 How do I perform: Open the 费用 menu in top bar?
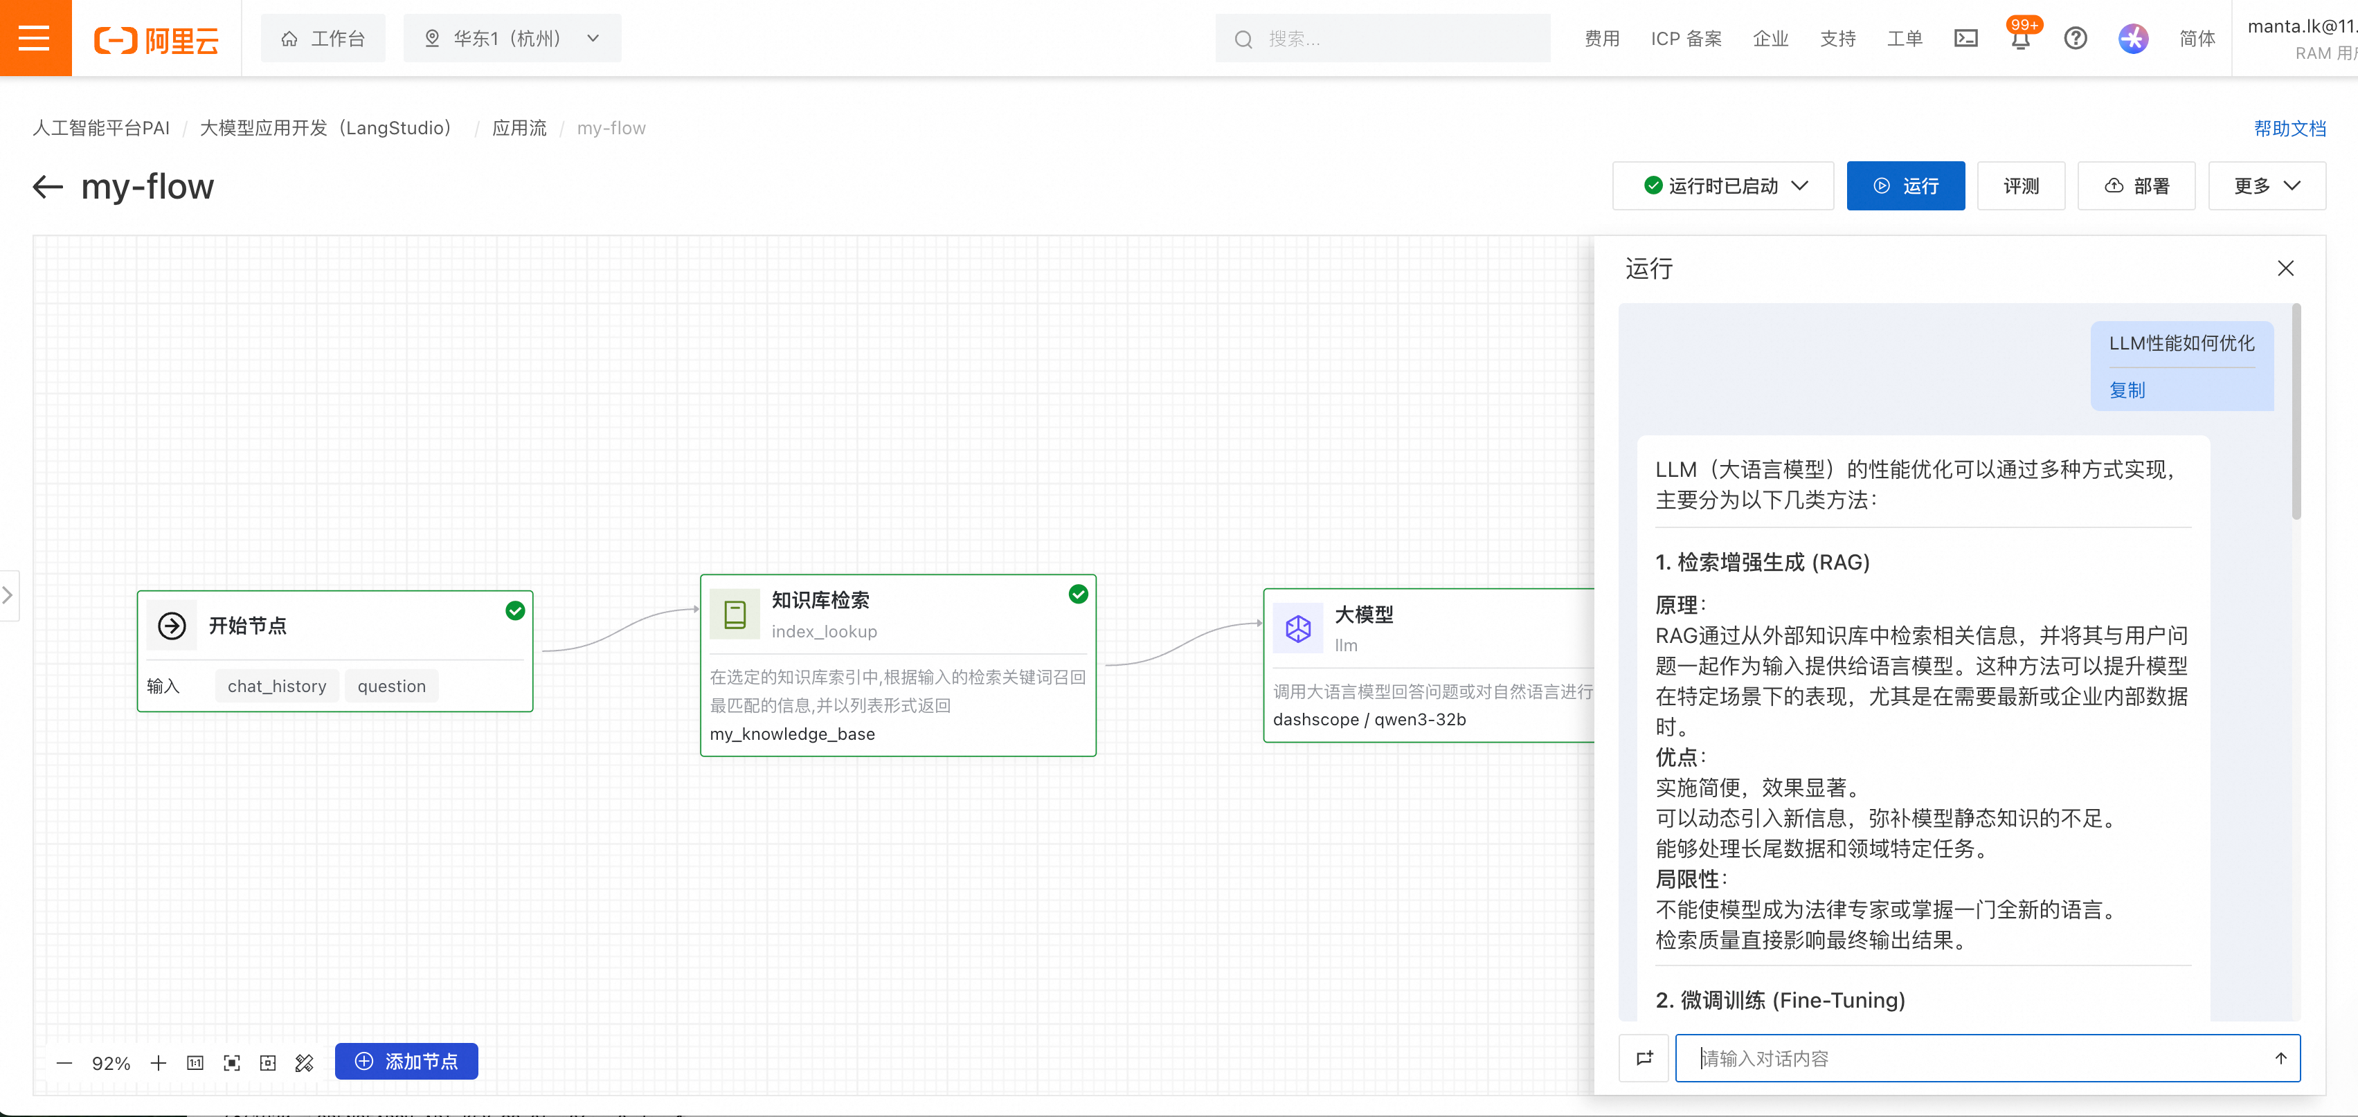click(1602, 39)
